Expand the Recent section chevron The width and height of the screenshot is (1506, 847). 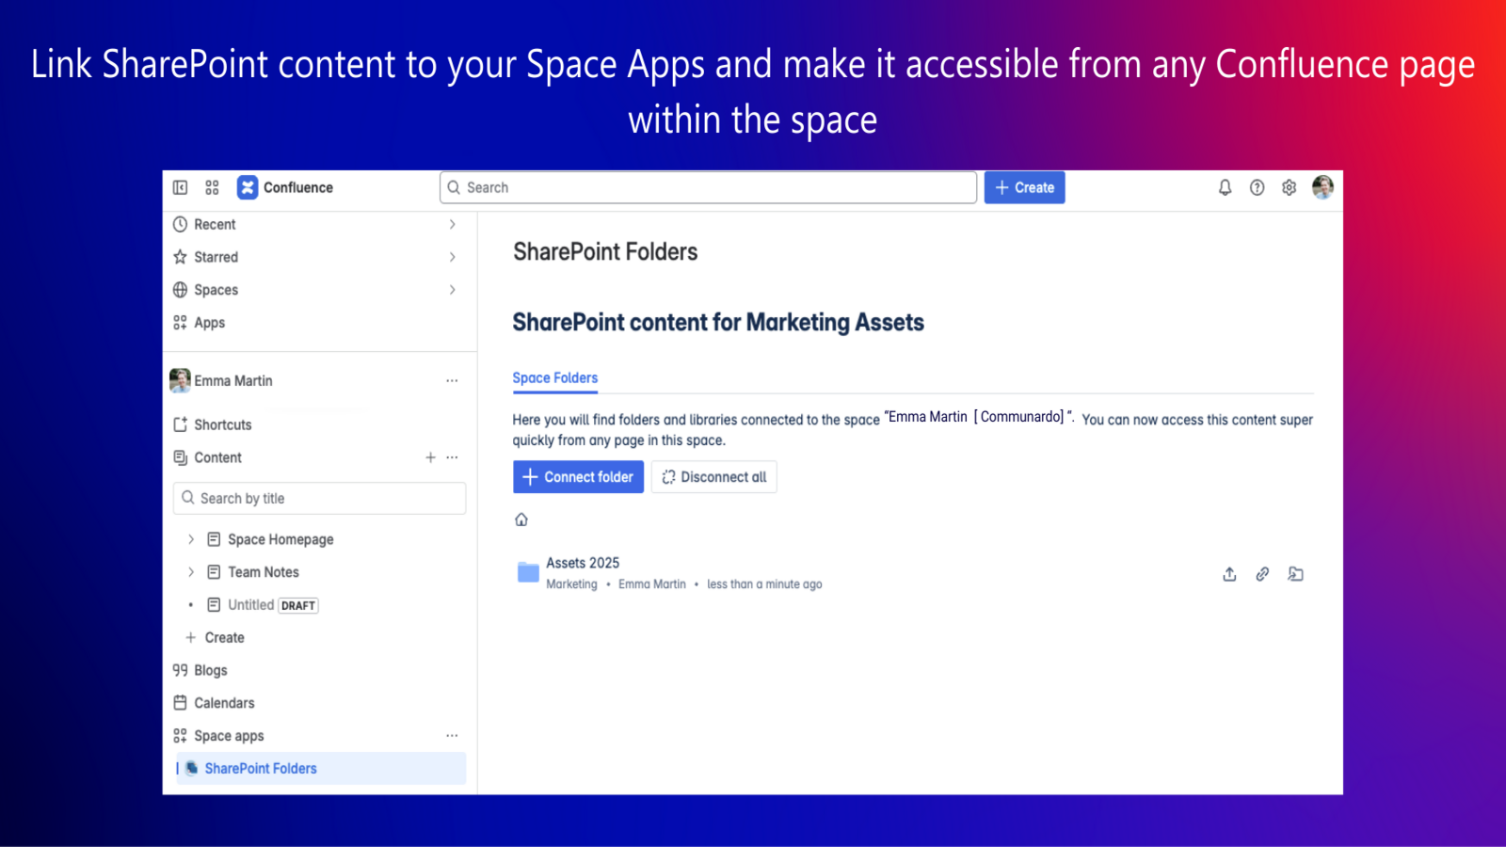(x=452, y=224)
